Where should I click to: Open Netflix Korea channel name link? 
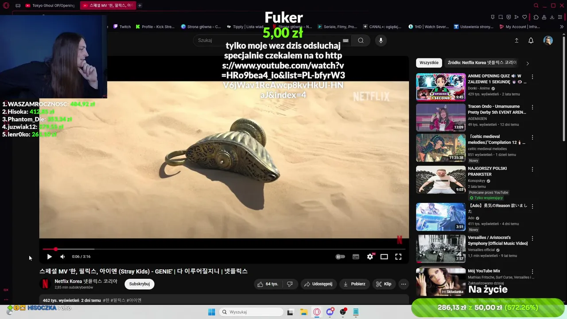click(86, 281)
